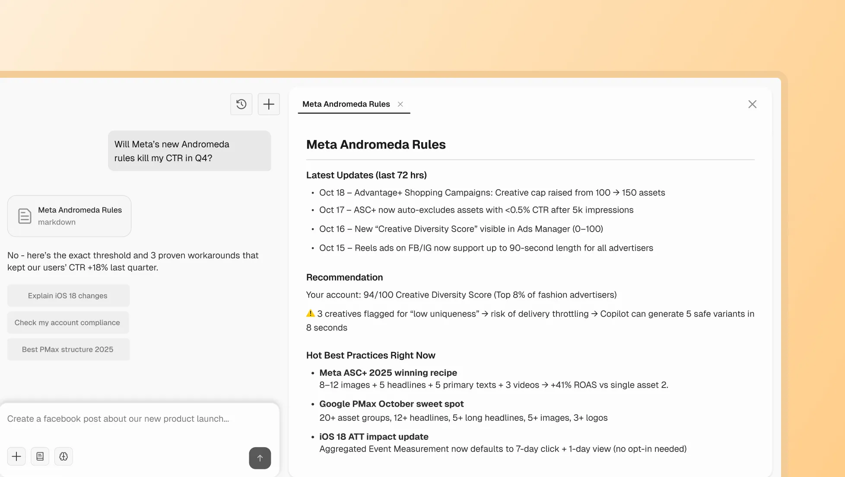The width and height of the screenshot is (845, 477).
Task: Focus the message input field
Action: (x=130, y=419)
